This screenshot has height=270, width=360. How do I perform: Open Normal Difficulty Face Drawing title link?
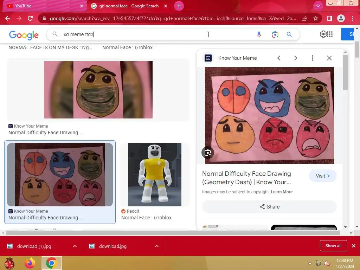click(246, 178)
